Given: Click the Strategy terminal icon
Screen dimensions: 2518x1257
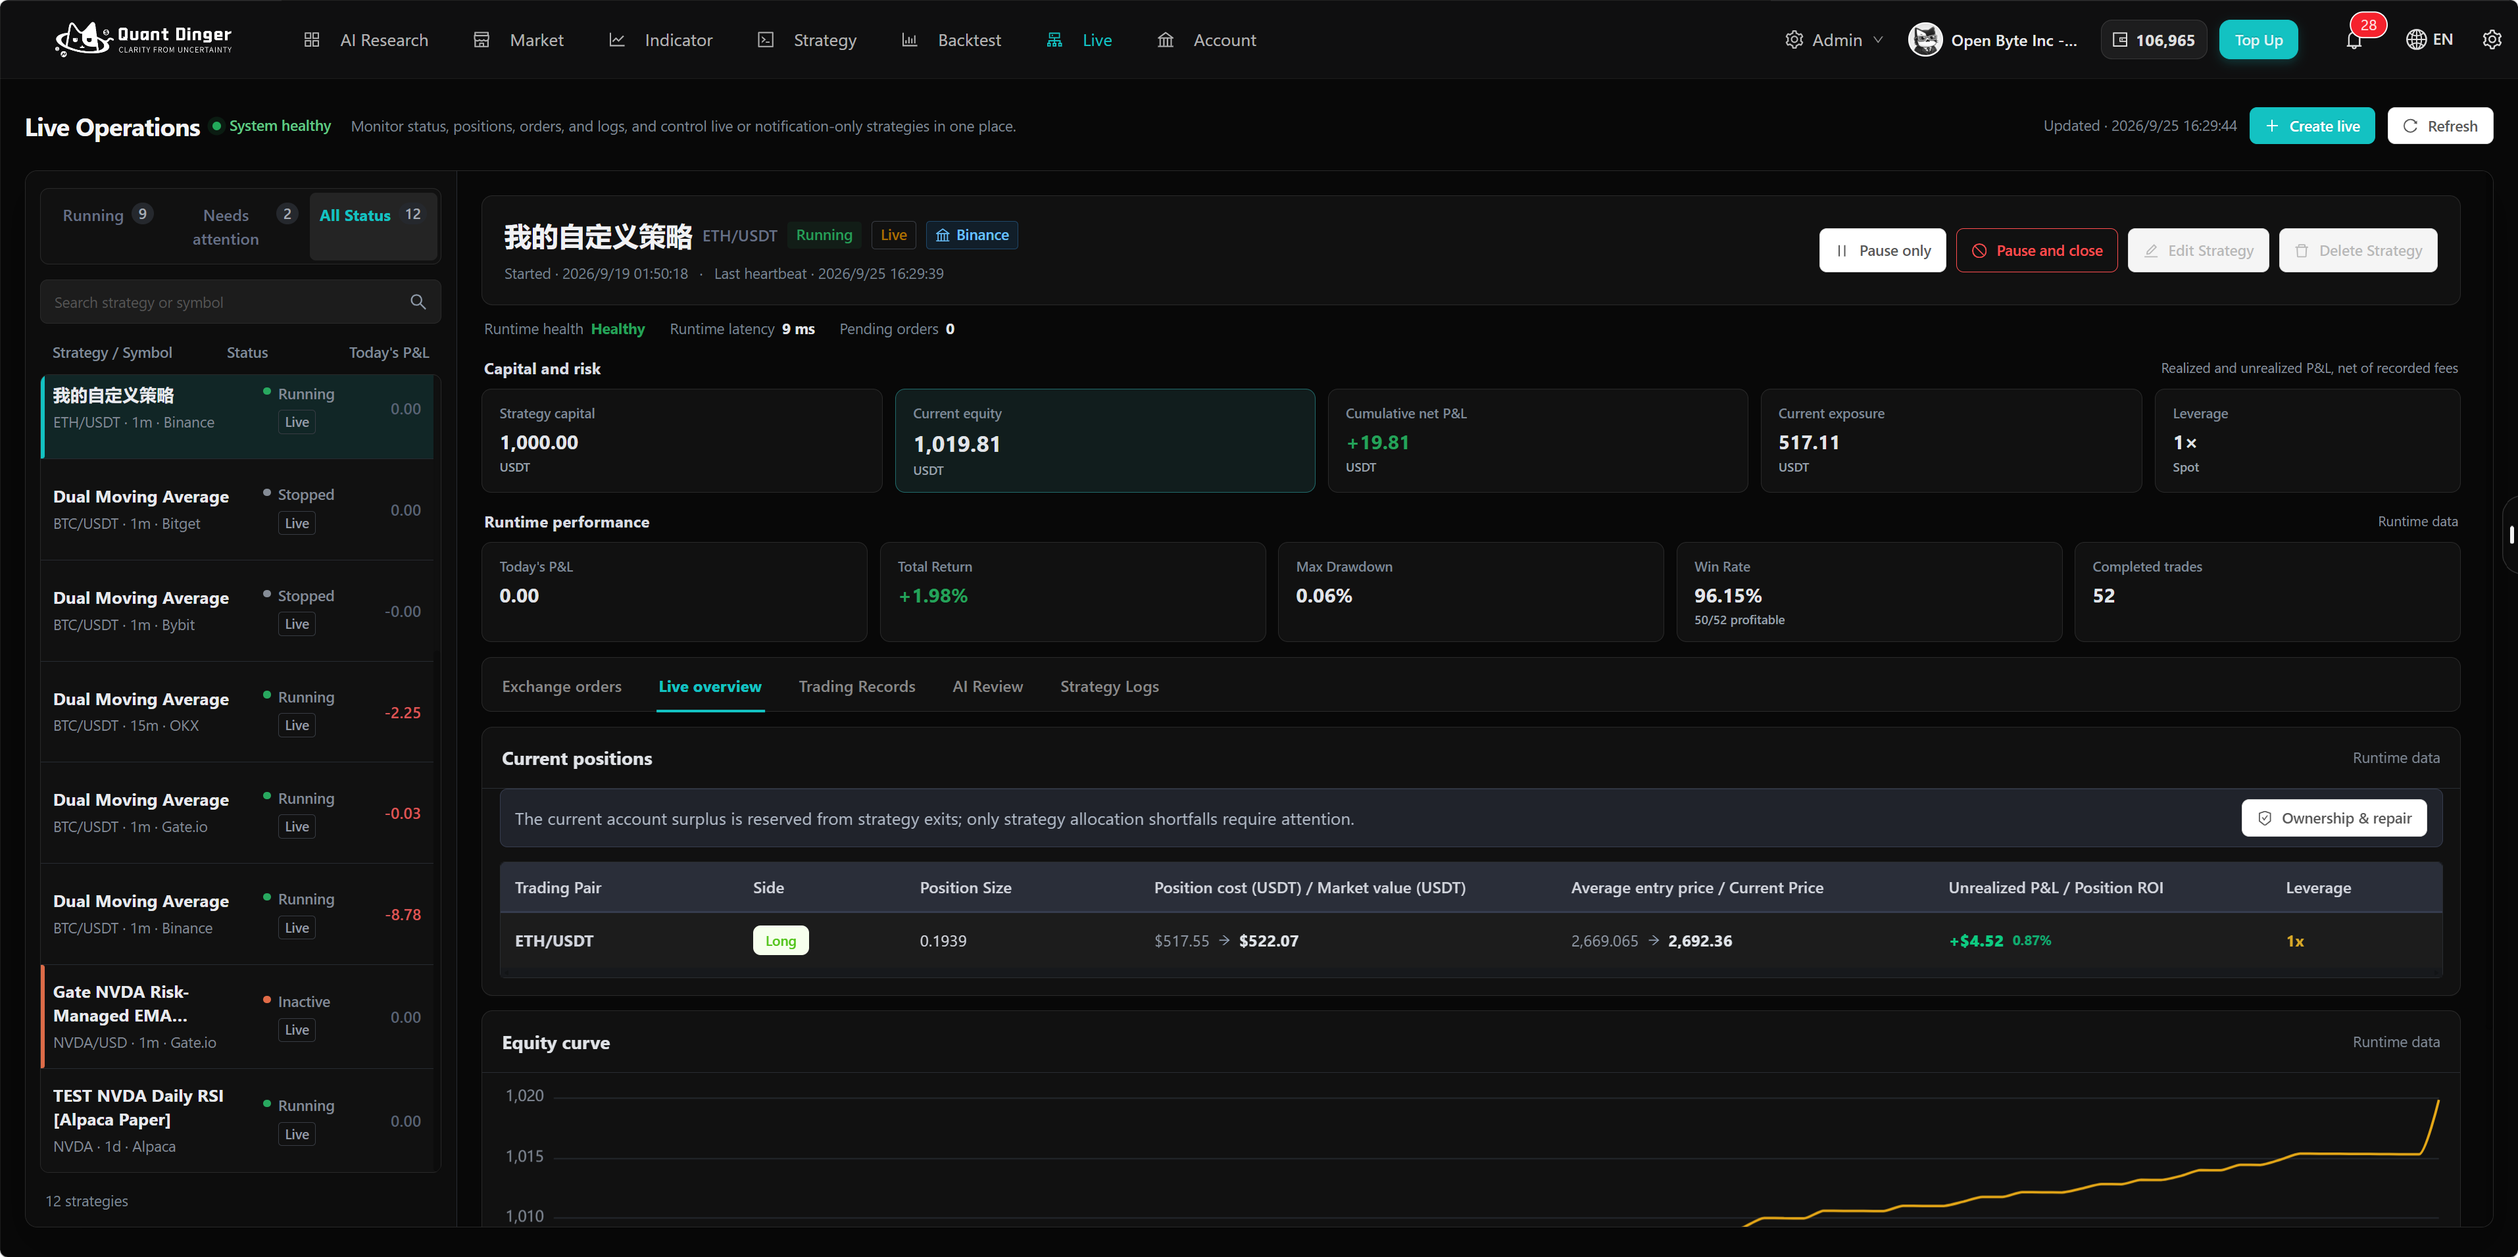Looking at the screenshot, I should pyautogui.click(x=766, y=40).
